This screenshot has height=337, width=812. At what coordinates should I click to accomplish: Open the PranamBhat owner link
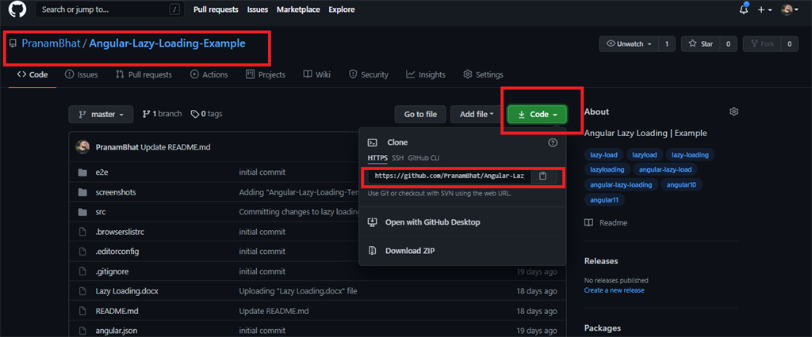pyautogui.click(x=51, y=44)
